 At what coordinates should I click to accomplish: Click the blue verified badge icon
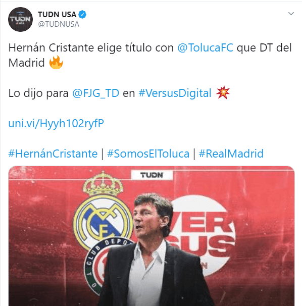(82, 15)
